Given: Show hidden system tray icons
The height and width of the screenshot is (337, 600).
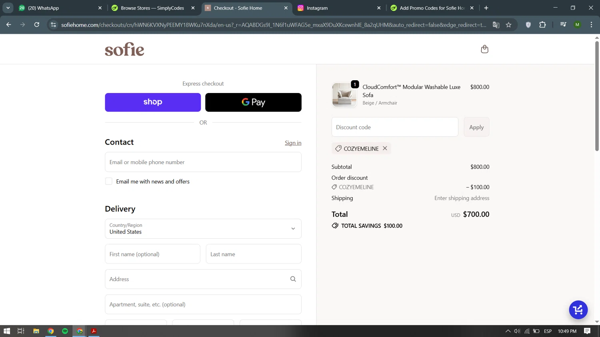Looking at the screenshot, I should pos(508,331).
